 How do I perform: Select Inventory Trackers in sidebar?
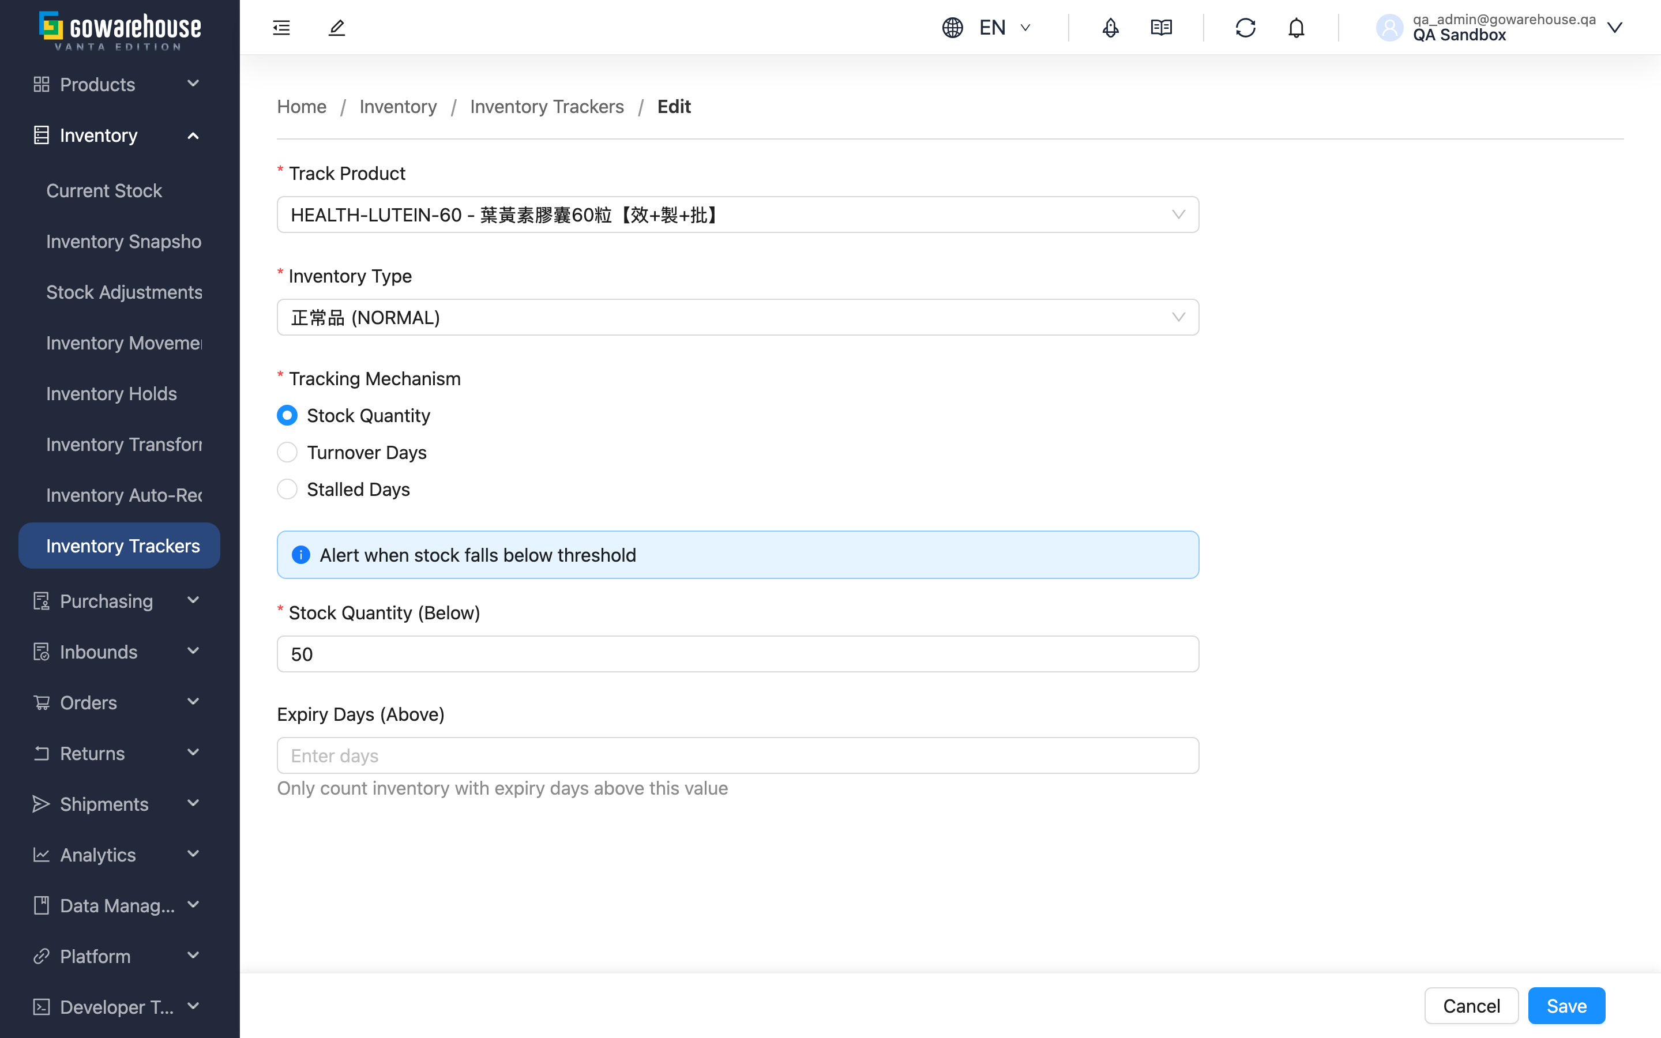pos(119,546)
